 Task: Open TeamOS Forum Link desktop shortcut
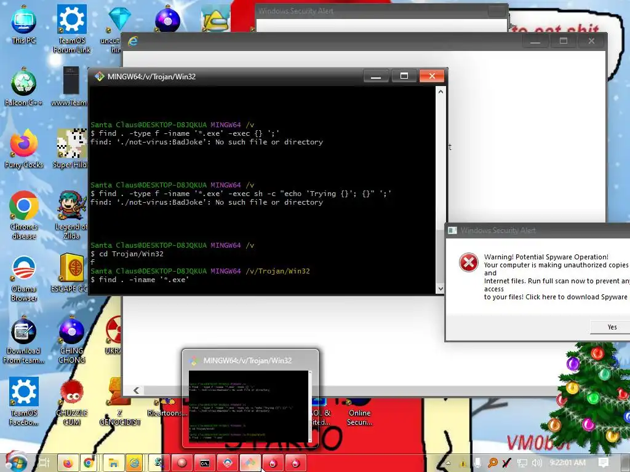tap(71, 29)
